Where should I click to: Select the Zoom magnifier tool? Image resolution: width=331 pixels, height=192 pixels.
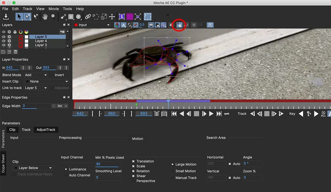tap(53, 17)
